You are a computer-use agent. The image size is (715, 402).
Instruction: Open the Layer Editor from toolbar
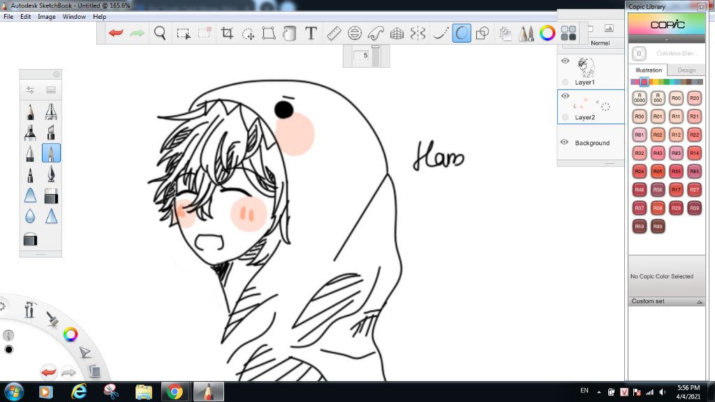pyautogui.click(x=505, y=33)
